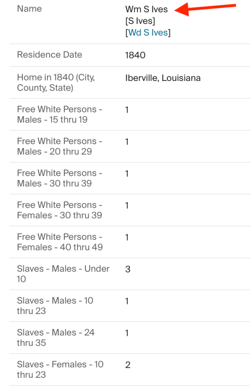Click the Residence Date label
Screen dimensions: 250x387
pyautogui.click(x=50, y=54)
